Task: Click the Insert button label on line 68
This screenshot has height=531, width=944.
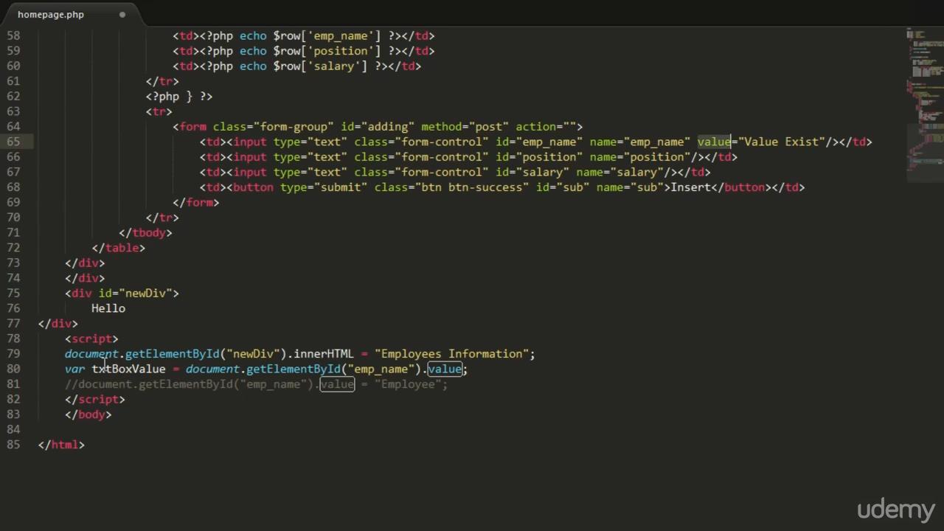Action: 690,187
